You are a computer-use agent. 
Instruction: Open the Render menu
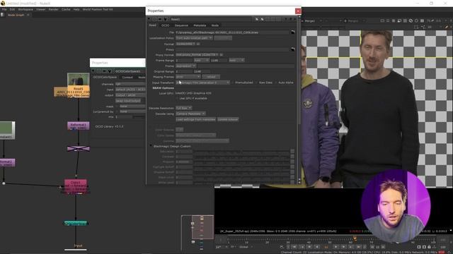click(54, 9)
